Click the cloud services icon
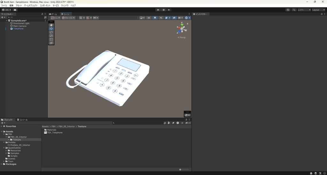 tap(15, 10)
